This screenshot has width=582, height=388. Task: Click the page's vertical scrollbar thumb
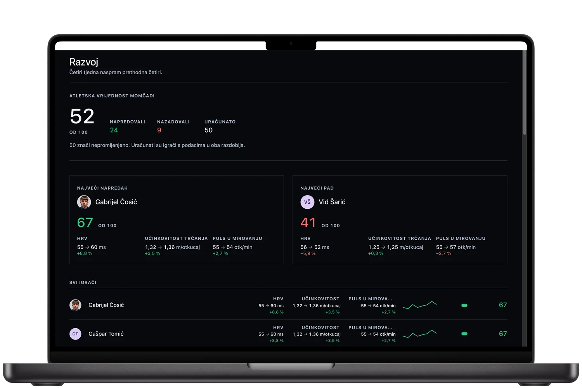525,93
